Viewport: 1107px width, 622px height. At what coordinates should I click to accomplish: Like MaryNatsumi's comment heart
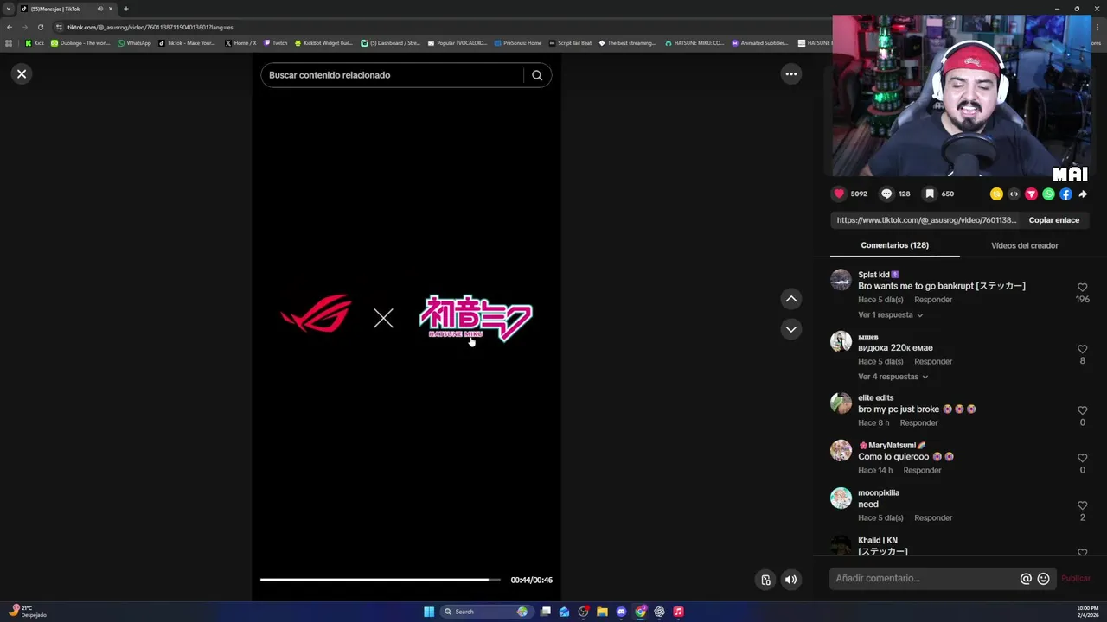tap(1082, 458)
